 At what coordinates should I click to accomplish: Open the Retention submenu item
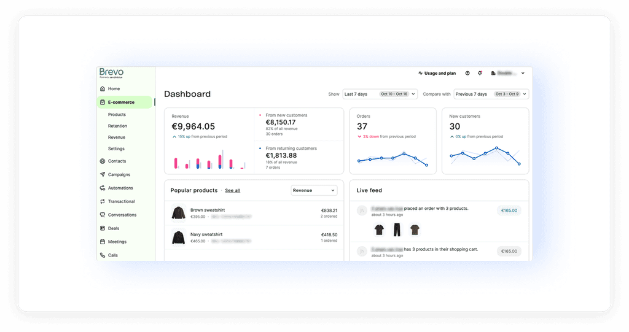click(117, 126)
